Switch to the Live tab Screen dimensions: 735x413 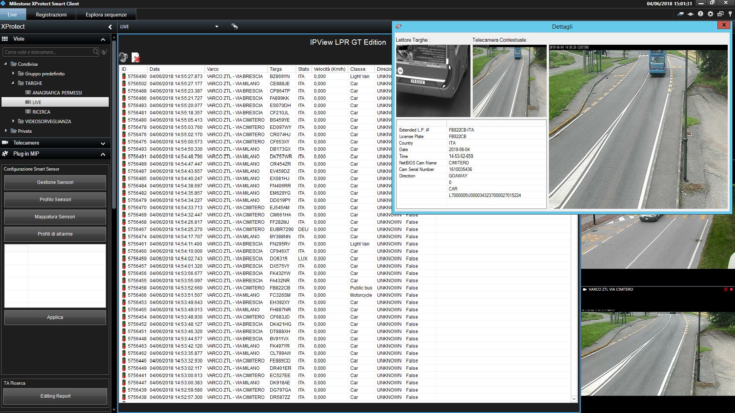12,15
